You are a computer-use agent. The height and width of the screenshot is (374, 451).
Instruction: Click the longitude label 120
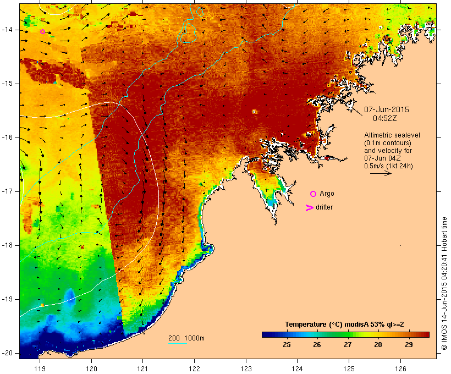pos(91,369)
